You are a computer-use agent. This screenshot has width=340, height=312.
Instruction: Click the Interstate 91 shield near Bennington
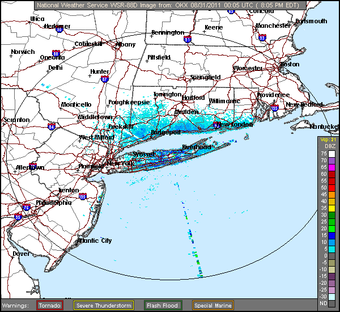(x=188, y=39)
